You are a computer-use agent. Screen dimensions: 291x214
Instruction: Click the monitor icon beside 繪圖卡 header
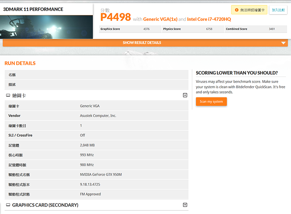point(8,95)
